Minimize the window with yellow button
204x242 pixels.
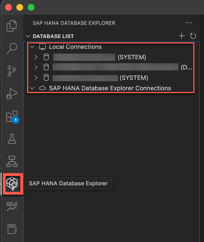point(20,7)
